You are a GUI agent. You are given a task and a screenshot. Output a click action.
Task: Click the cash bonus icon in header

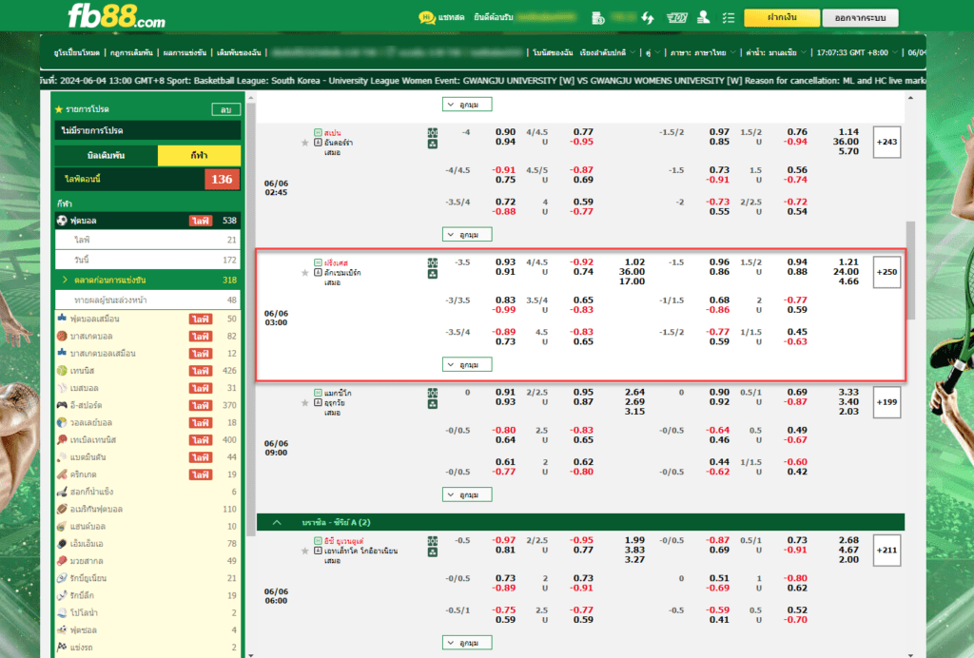[x=676, y=18]
